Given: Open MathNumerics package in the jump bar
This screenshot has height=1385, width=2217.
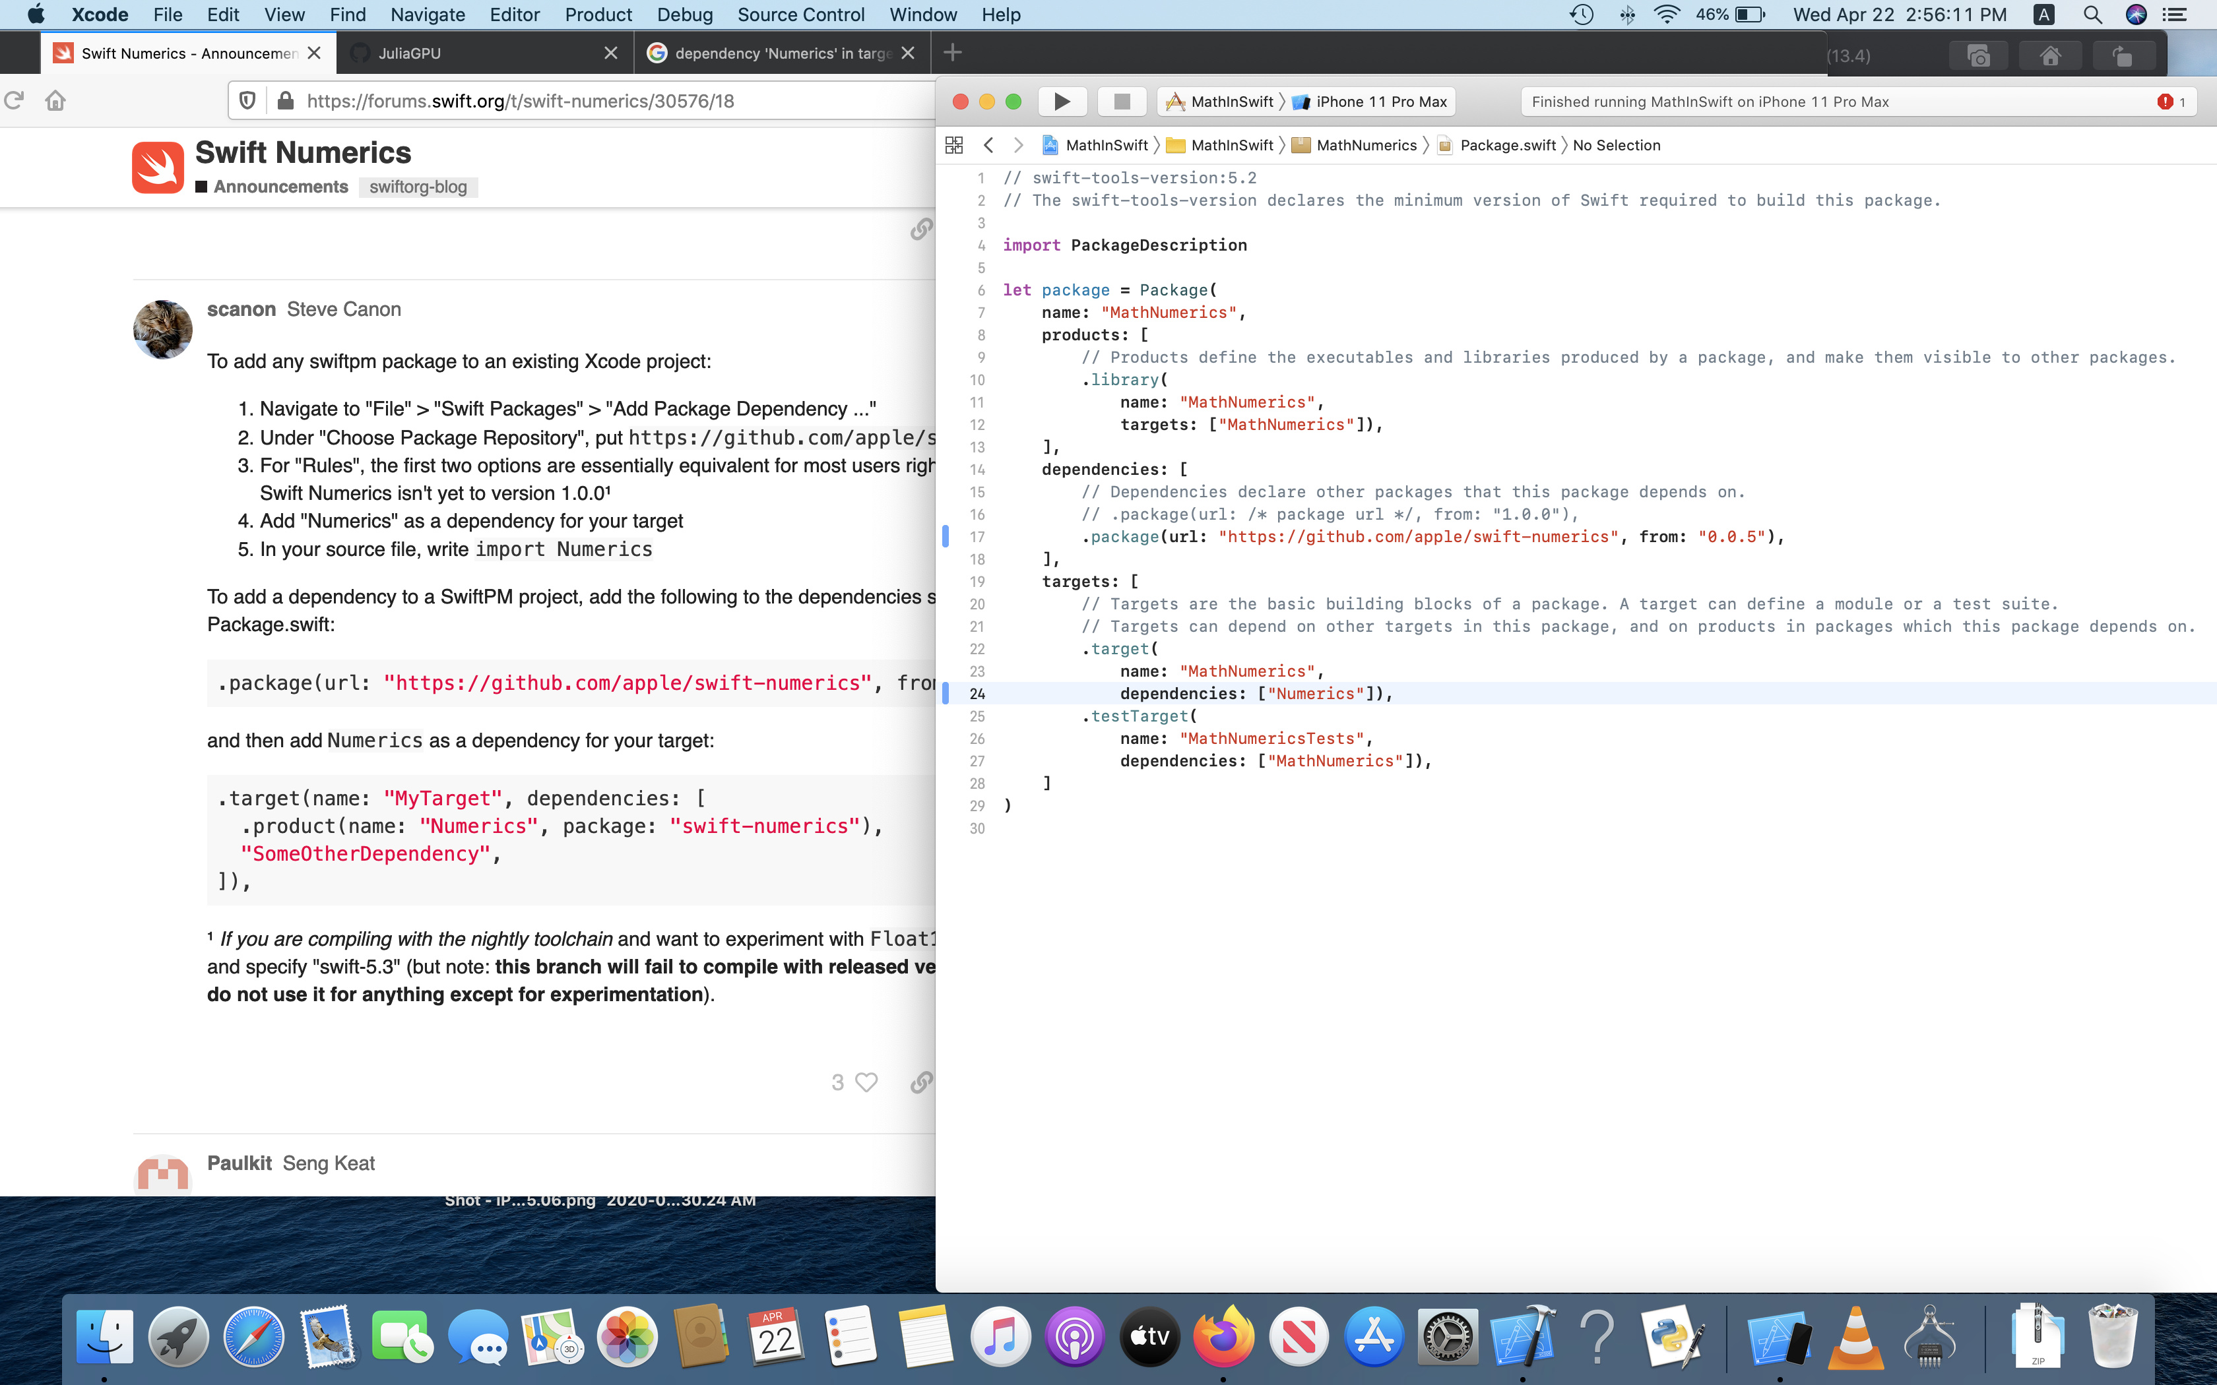Looking at the screenshot, I should [x=1354, y=144].
